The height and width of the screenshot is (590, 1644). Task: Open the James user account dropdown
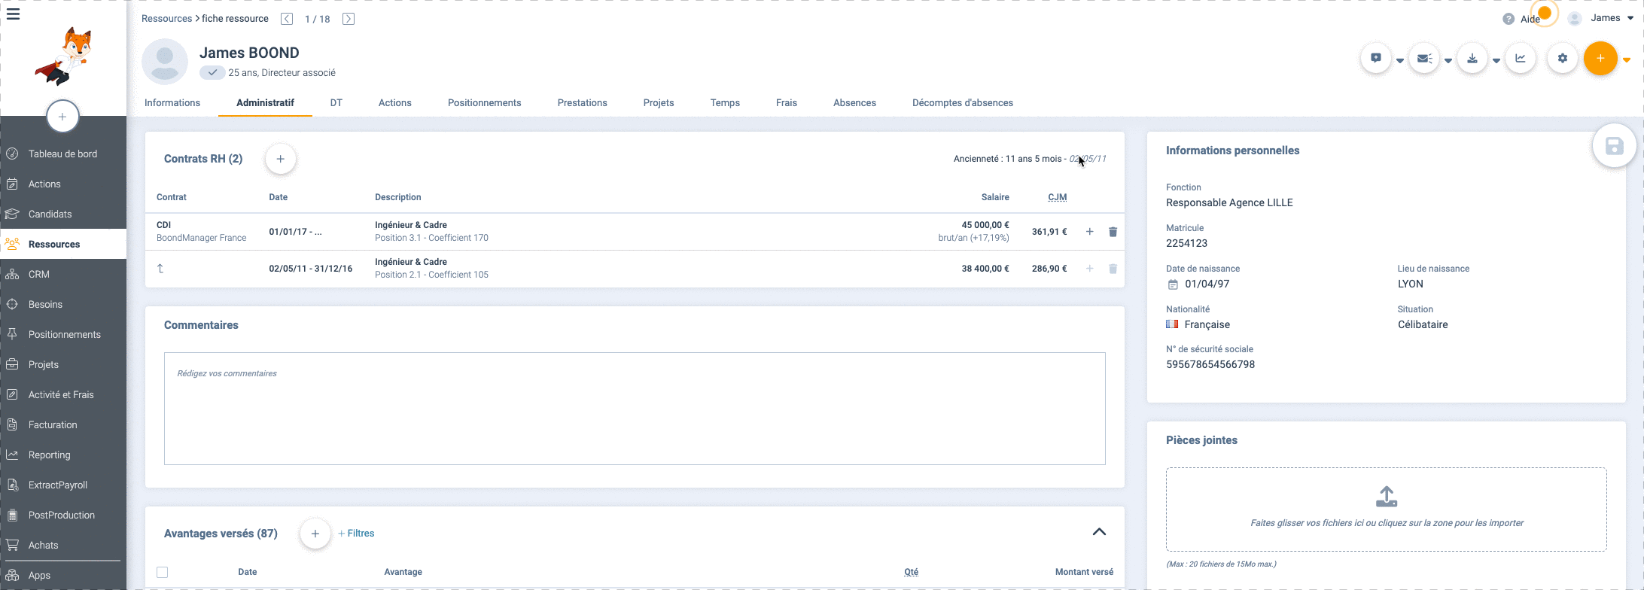point(1604,18)
